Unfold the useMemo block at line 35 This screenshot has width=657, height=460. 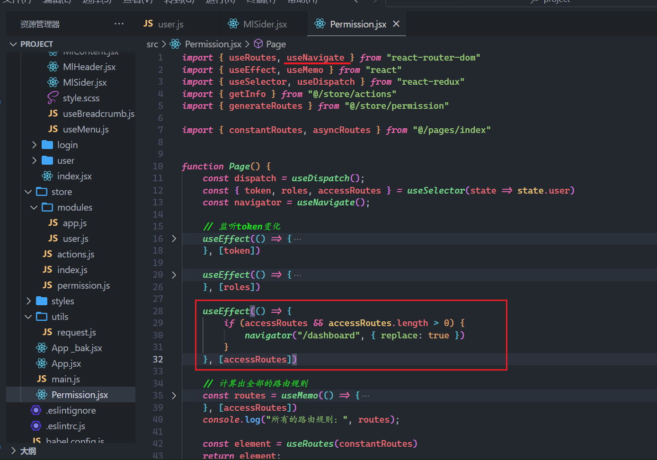pos(174,395)
